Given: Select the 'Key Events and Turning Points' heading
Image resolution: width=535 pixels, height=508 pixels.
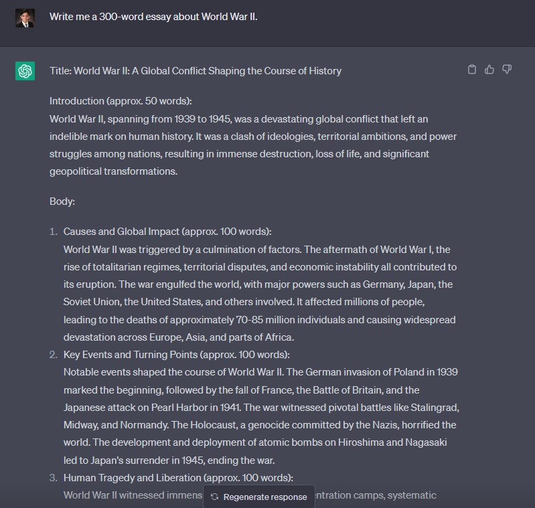Looking at the screenshot, I should click(x=177, y=354).
